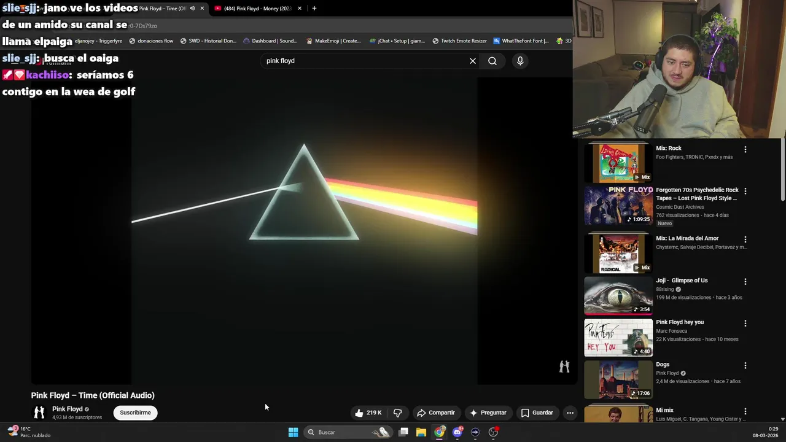
Task: Open 'Joji - Glimpse of Us' title
Action: tap(682, 281)
